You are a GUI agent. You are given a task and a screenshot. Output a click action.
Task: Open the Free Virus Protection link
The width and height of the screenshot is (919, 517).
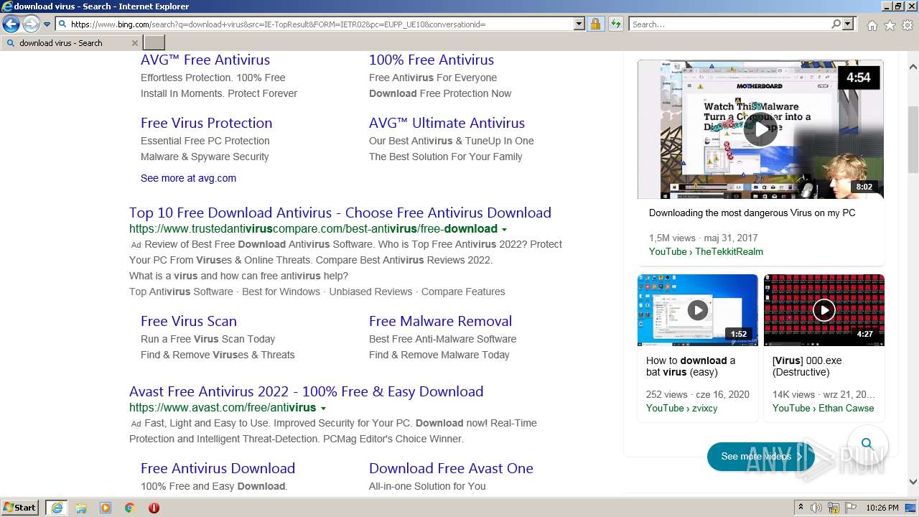206,123
